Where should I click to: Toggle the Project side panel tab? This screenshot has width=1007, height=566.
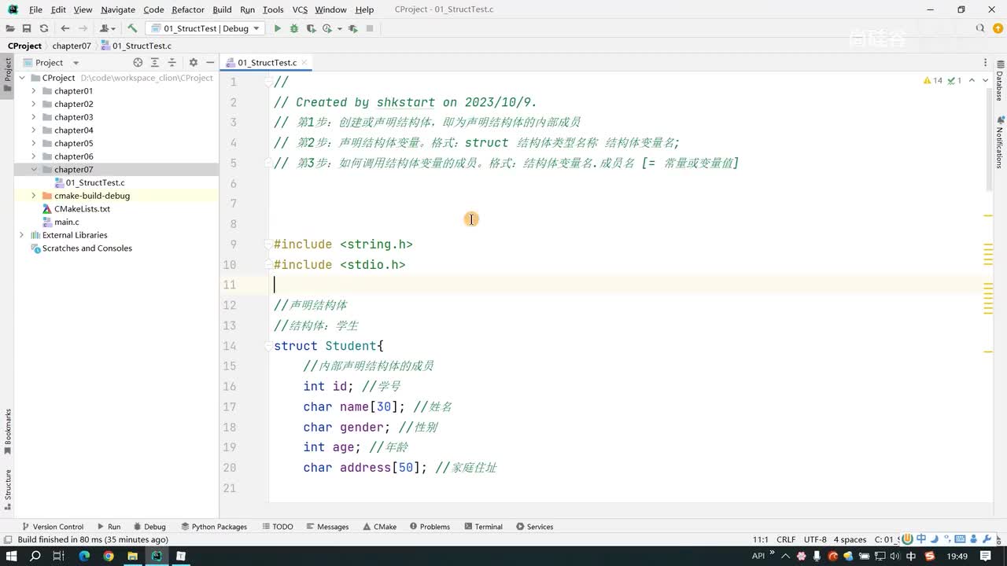[8, 75]
